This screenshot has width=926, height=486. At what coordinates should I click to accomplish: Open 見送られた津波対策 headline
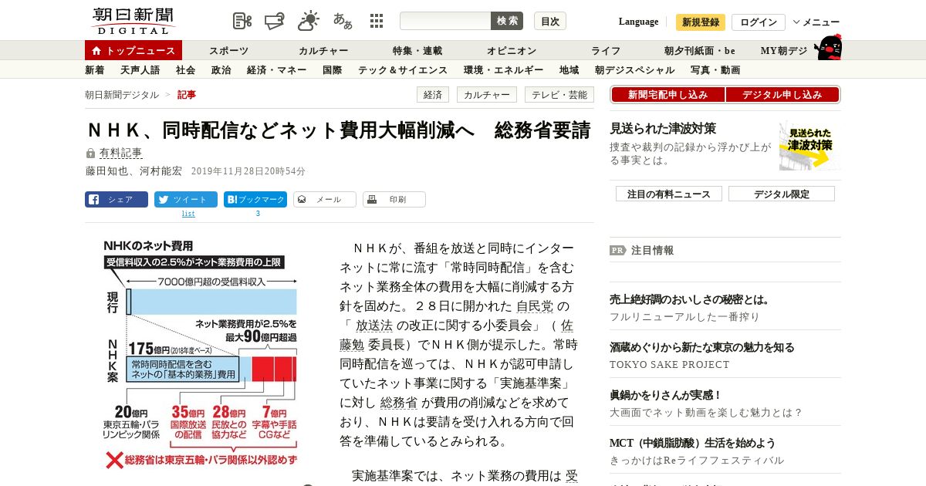click(663, 128)
